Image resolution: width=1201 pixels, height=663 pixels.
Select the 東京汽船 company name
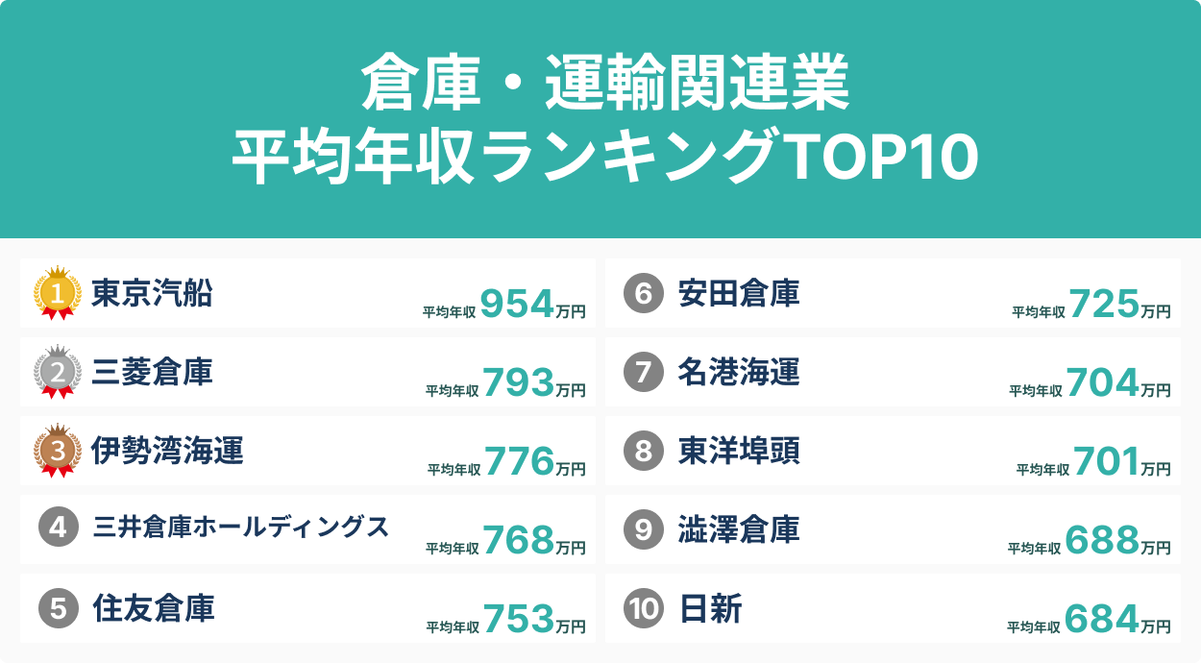tap(152, 293)
